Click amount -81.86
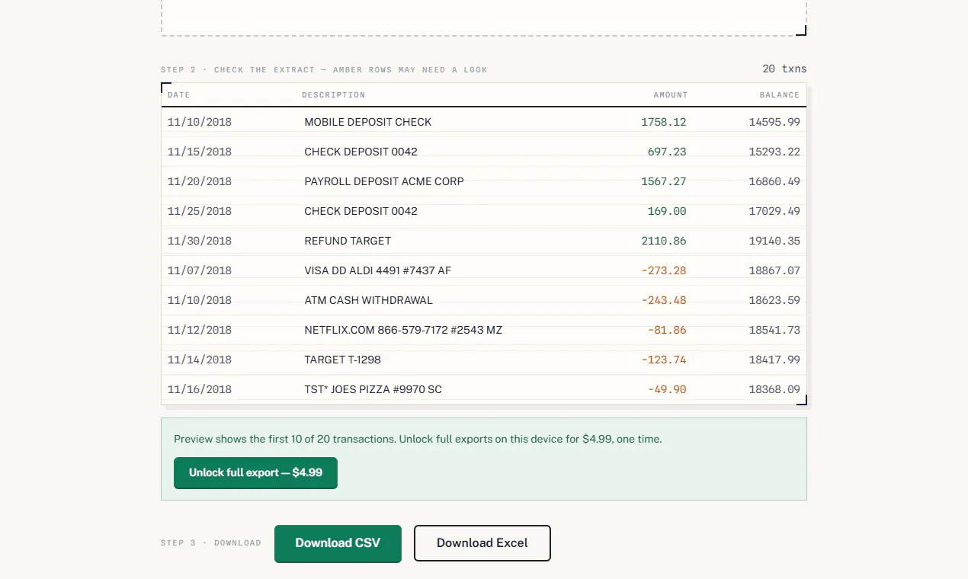This screenshot has height=579, width=968. 667,330
